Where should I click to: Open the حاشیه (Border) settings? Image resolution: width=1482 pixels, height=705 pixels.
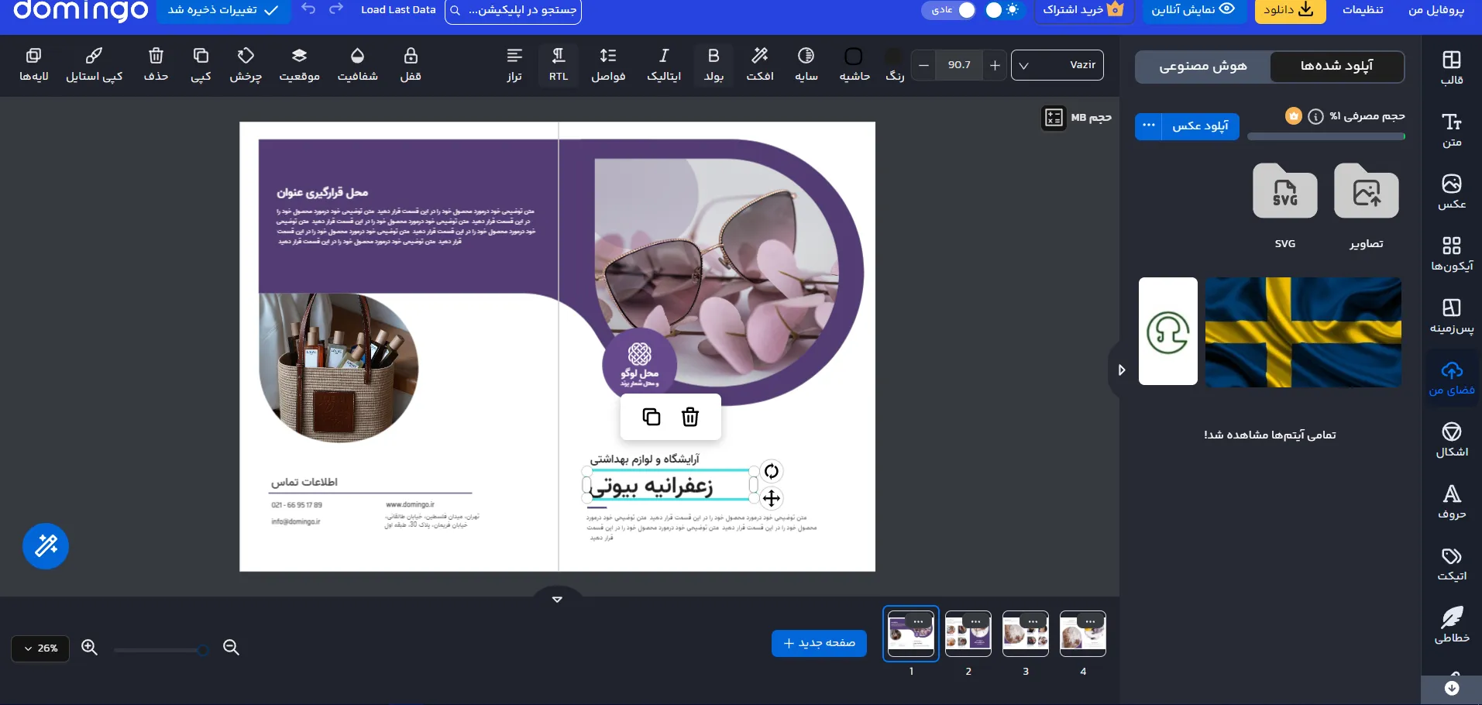point(854,64)
